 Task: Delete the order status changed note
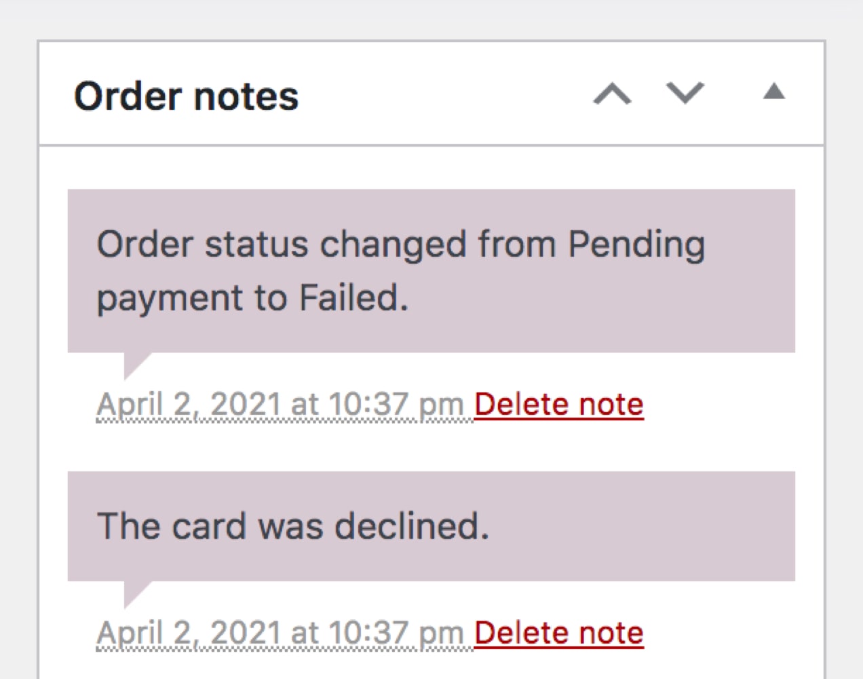[558, 405]
